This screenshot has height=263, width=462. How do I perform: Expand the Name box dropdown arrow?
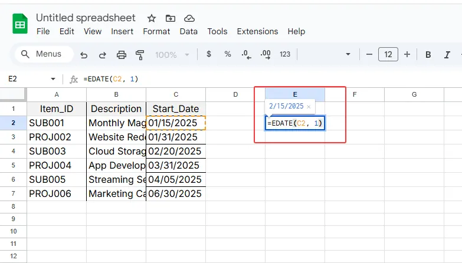click(x=53, y=78)
